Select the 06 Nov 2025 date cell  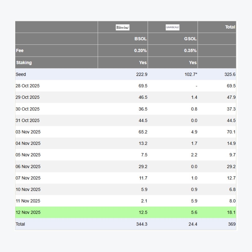(28, 166)
